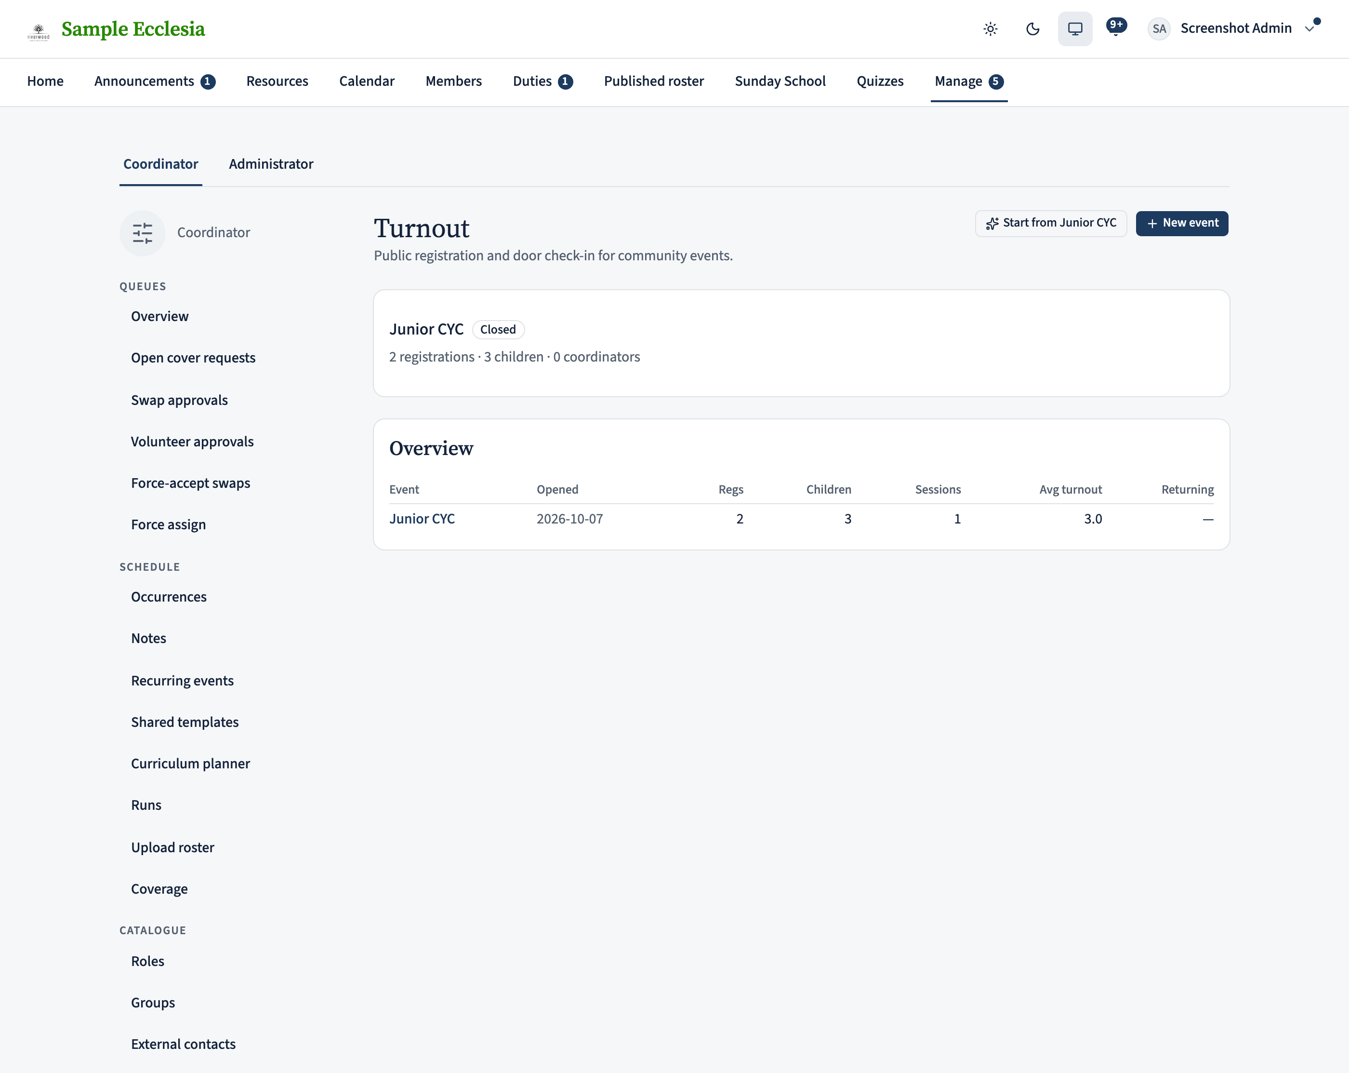
Task: Click the Announcements count badge
Action: click(208, 82)
